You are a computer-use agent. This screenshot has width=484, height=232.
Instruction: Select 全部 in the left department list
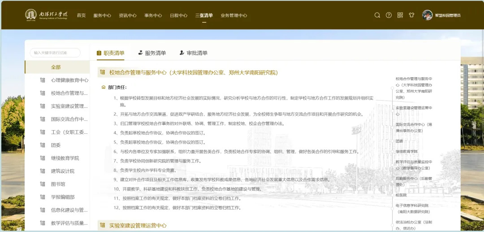tap(56, 67)
